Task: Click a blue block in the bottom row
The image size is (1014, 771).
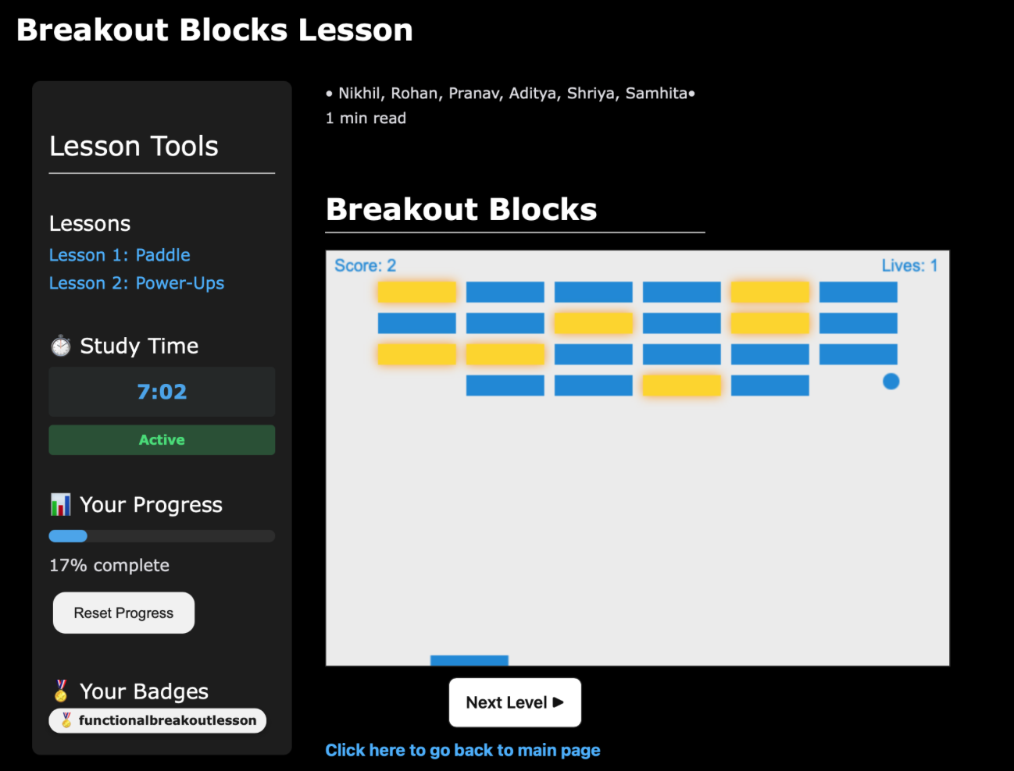Action: tap(505, 385)
